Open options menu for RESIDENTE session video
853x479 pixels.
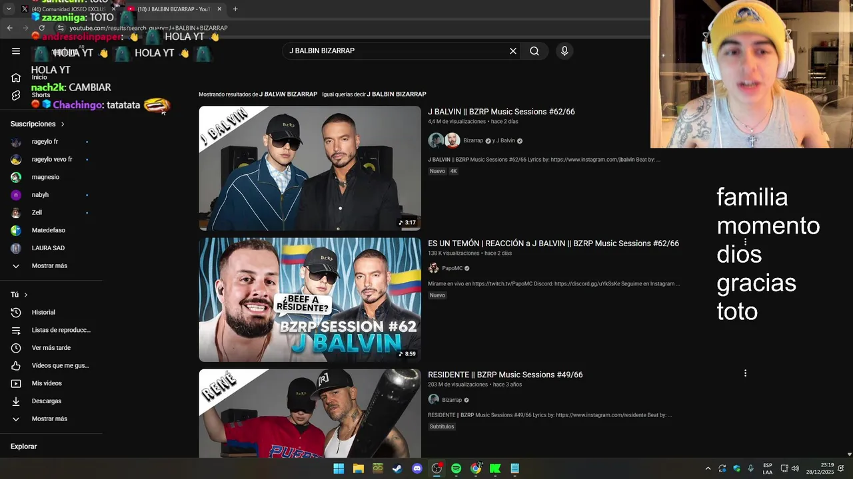pyautogui.click(x=745, y=373)
